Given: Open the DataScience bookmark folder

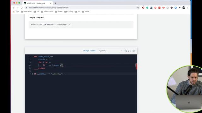Looking at the screenshot, I should click(47, 12).
